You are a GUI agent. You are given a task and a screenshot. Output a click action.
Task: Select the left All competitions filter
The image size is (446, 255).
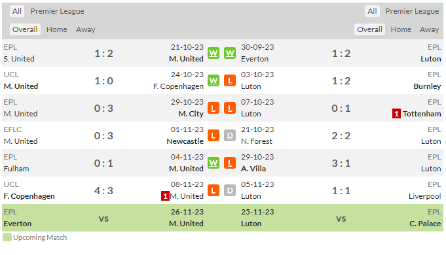tap(17, 11)
